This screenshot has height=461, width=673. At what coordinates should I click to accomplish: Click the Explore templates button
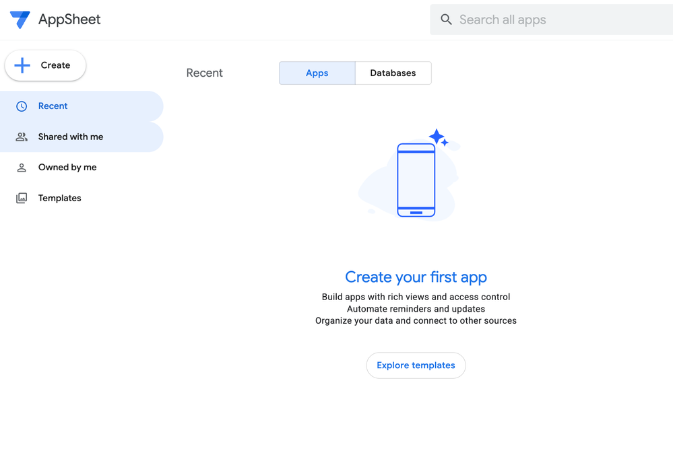point(416,365)
